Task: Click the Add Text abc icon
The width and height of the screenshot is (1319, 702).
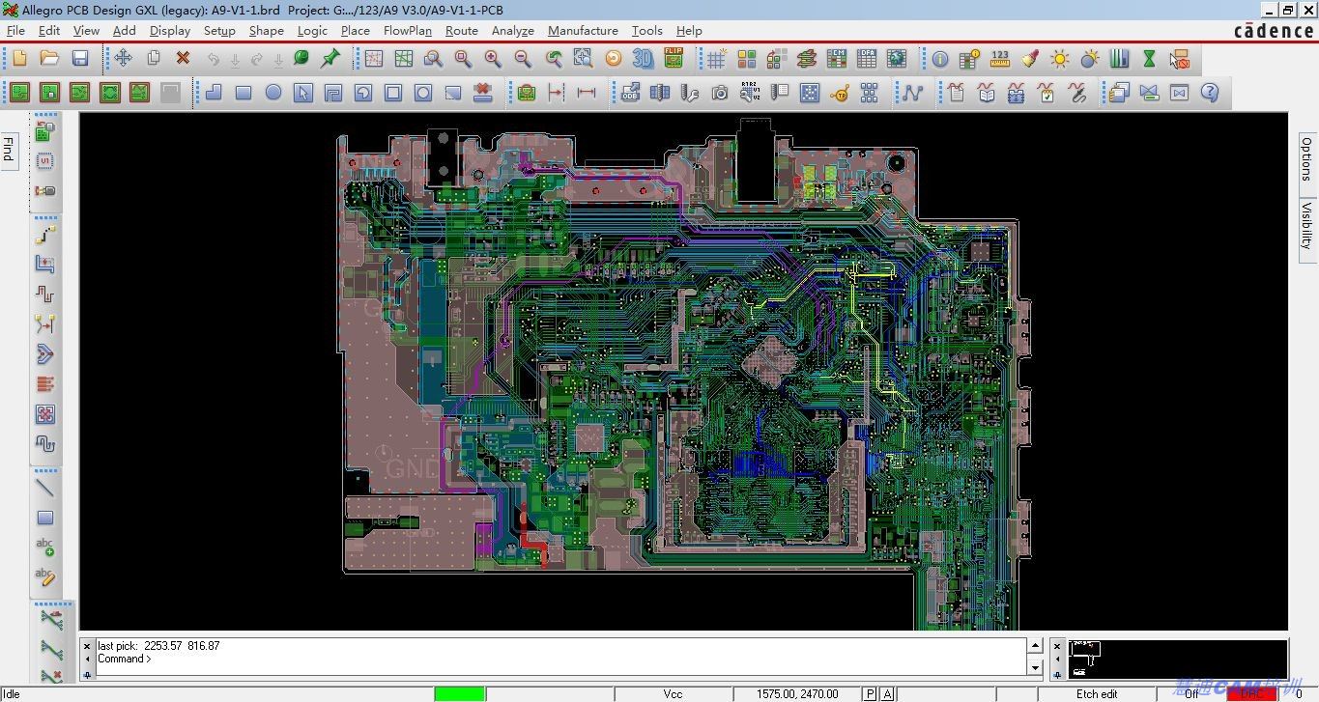Action: (x=44, y=548)
